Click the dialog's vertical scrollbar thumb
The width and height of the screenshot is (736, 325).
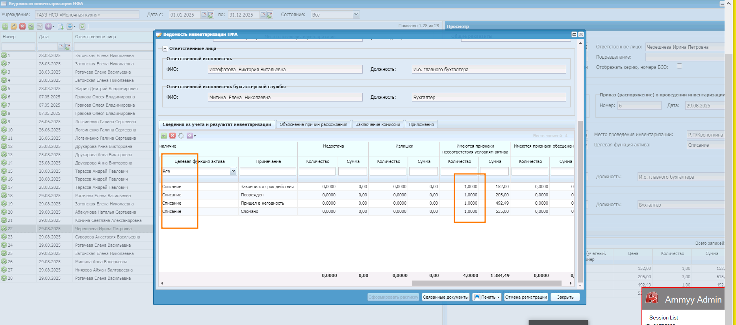click(x=580, y=201)
